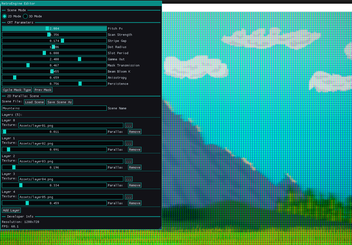Browse for Layer 1 texture file
352x245 pixels.
pos(128,143)
